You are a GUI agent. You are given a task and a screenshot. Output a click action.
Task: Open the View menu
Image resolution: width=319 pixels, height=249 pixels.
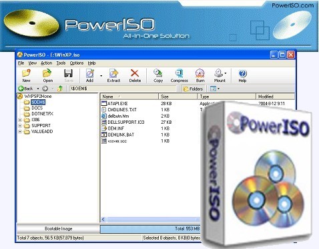tap(33, 63)
